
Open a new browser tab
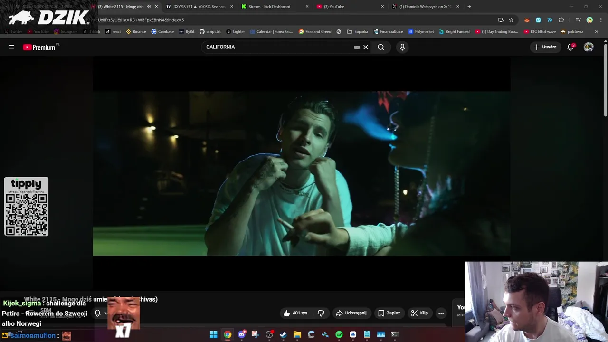(469, 7)
